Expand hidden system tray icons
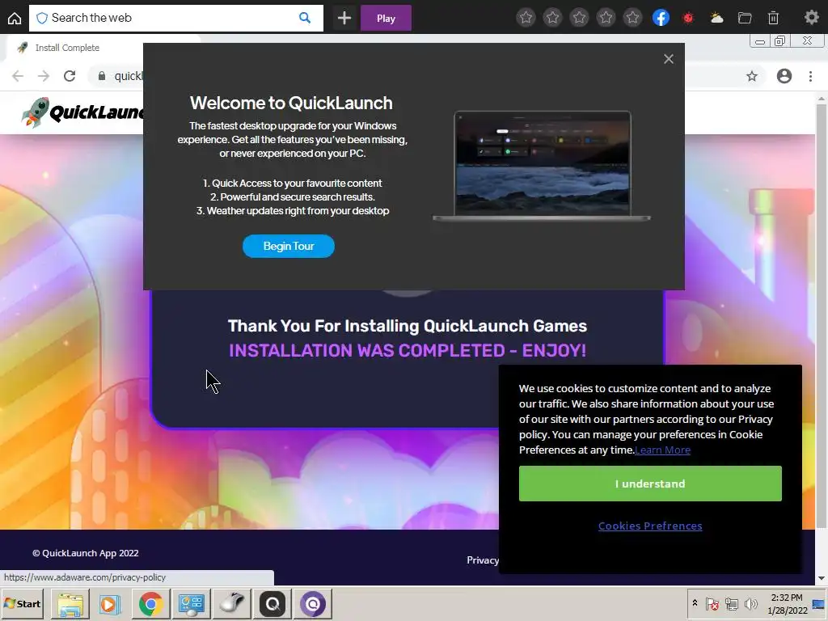This screenshot has width=828, height=621. point(695,603)
